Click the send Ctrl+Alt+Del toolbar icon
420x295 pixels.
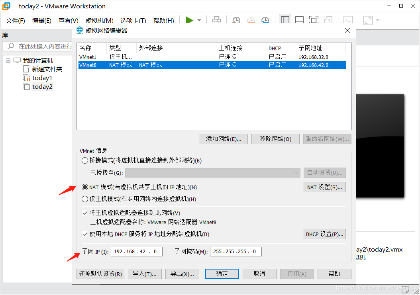216,20
